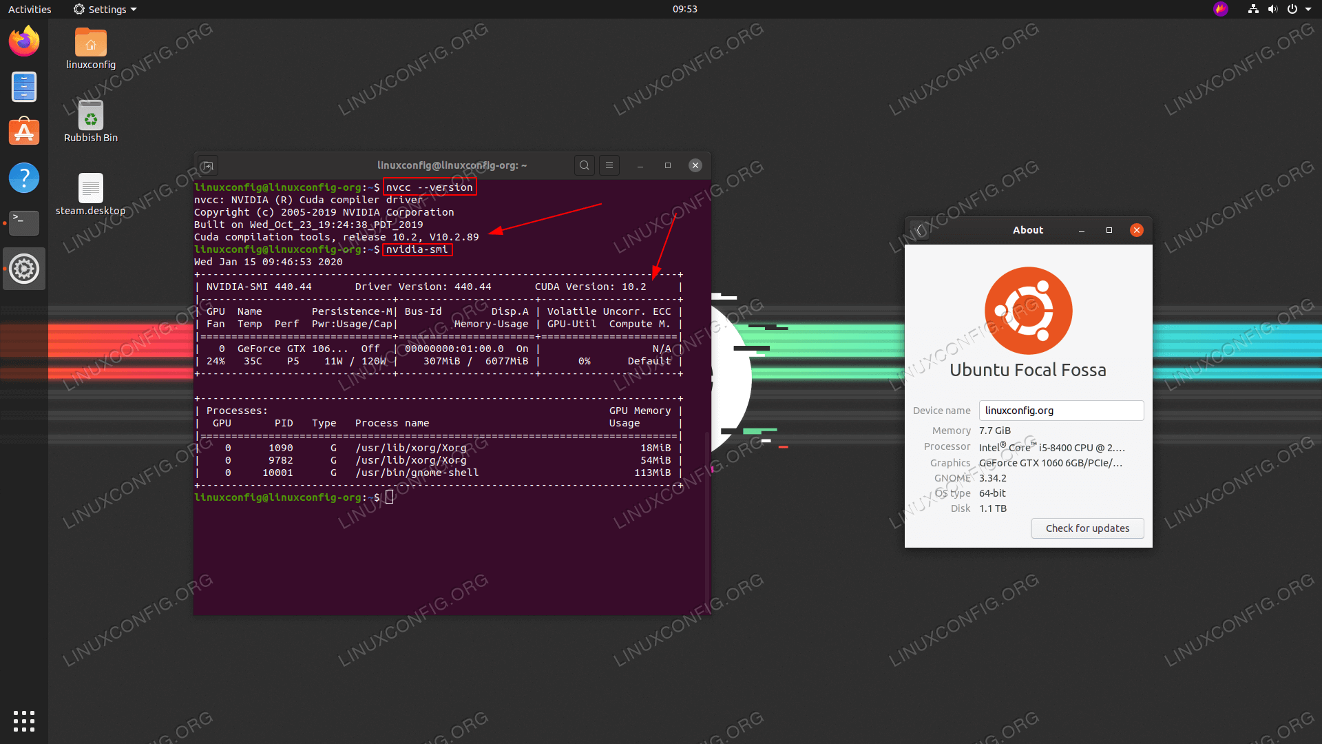
Task: Select the steam.desktop file icon
Action: click(91, 194)
